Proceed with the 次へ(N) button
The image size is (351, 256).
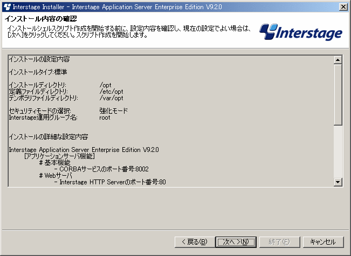(x=236, y=242)
